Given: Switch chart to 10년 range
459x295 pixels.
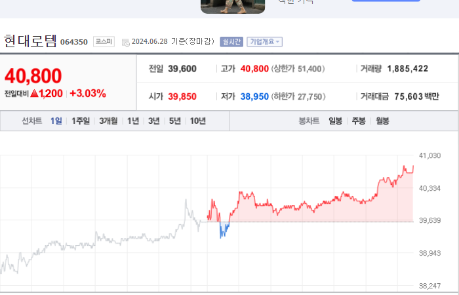Looking at the screenshot, I should [198, 121].
